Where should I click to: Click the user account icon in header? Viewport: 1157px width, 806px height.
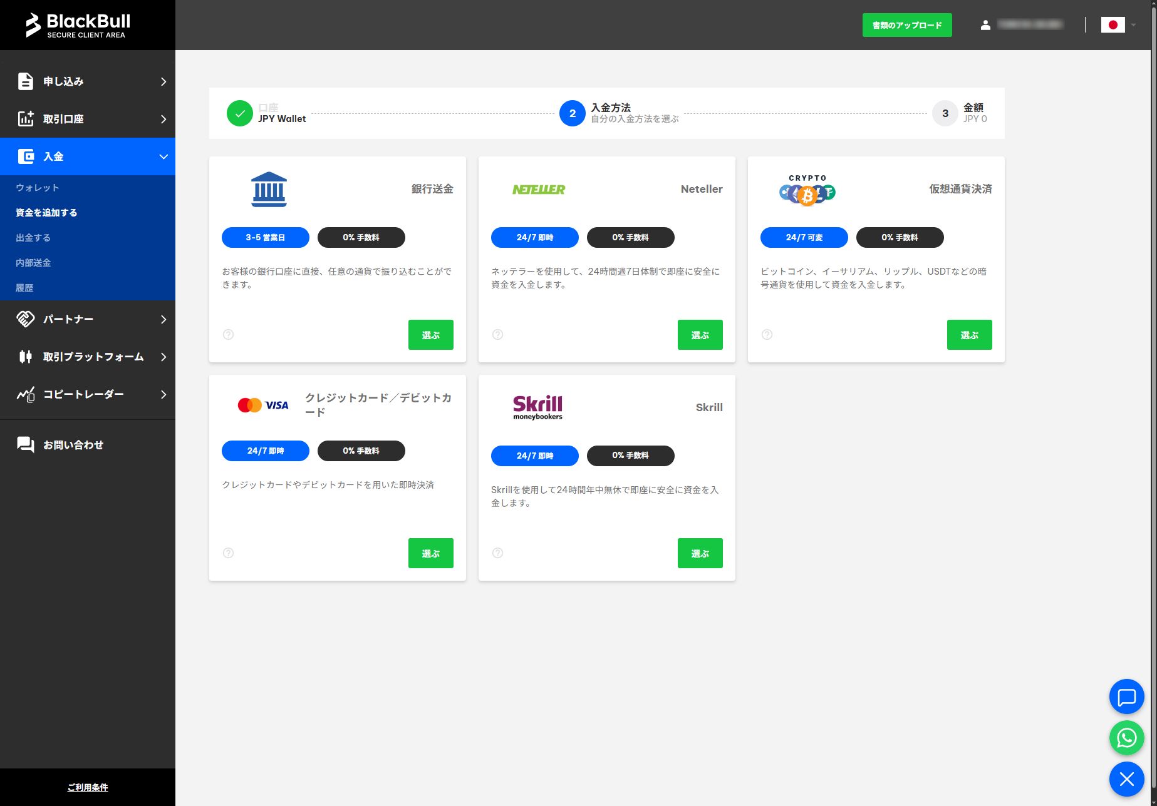[987, 24]
